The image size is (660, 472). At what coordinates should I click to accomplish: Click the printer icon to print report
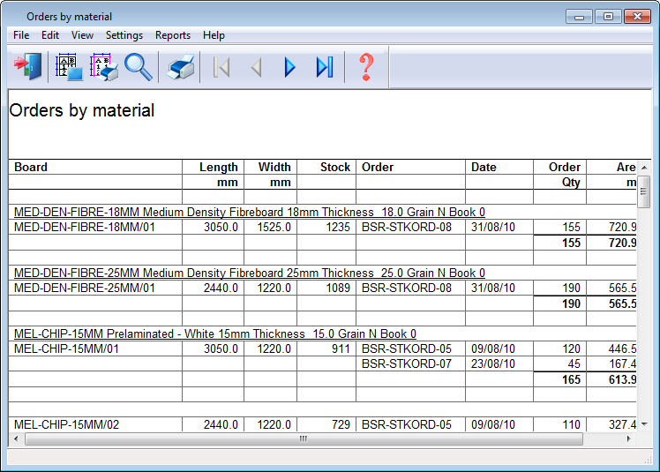[181, 67]
